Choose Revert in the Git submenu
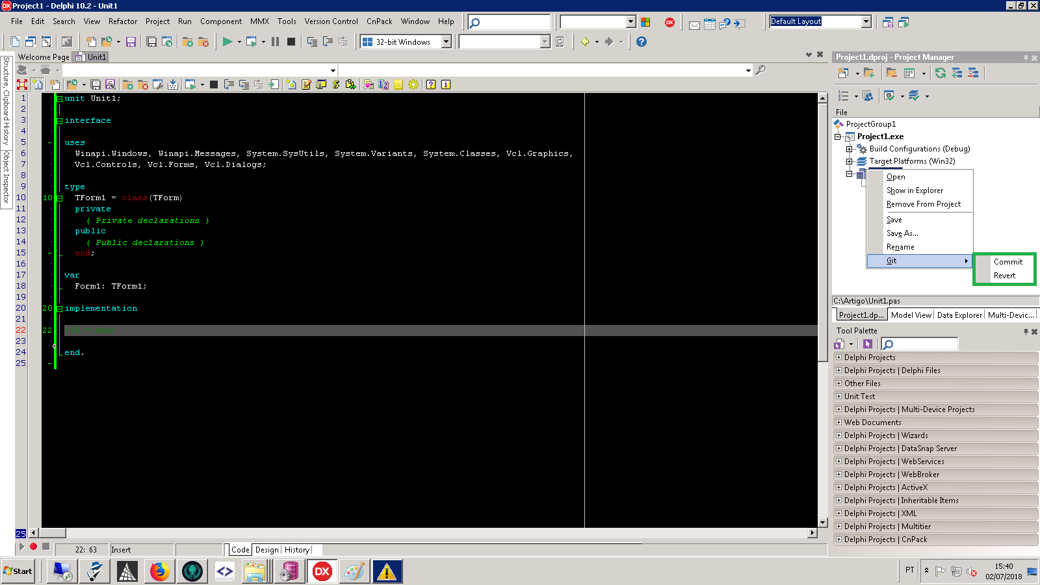This screenshot has height=585, width=1040. 1004,275
